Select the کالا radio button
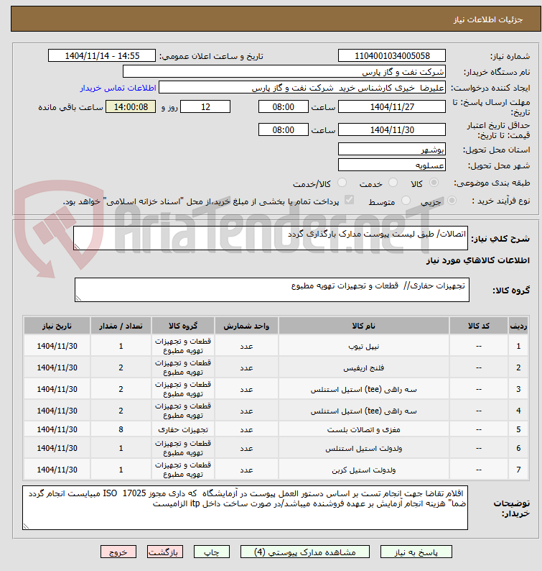Screen dimensions: 542x571 click(434, 183)
